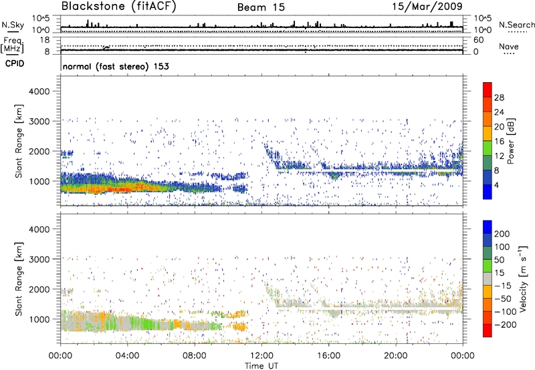Viewport: 535px width, 370px height.
Task: Click the "08:00" time tick label
Action: (195, 356)
